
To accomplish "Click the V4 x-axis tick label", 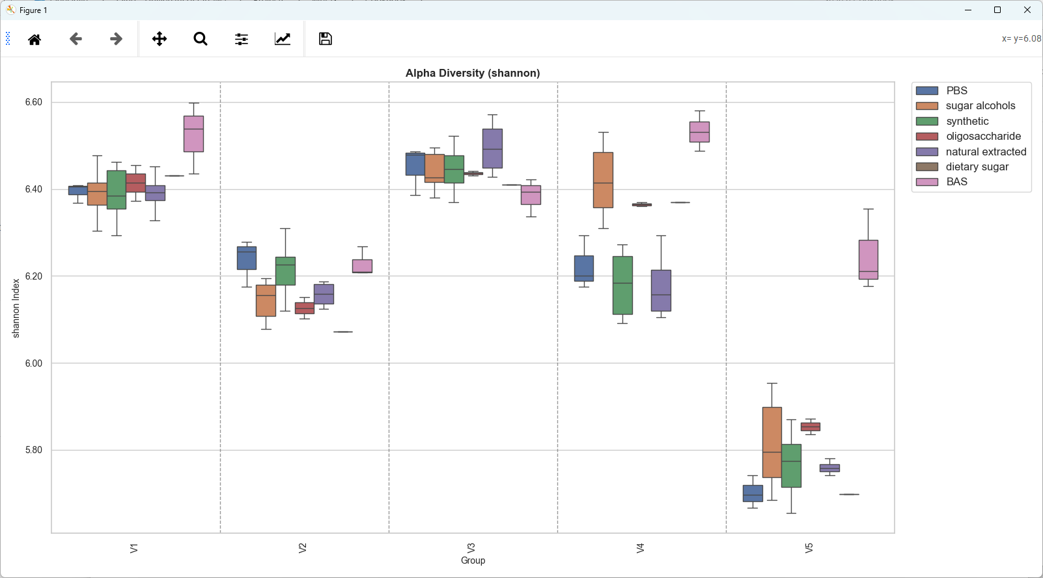I will [640, 548].
